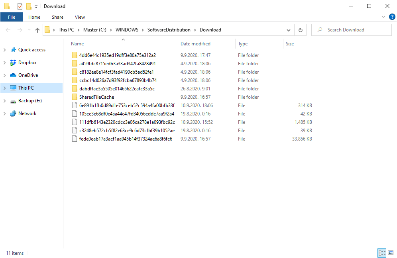Expand the Dropbox tree node
Image resolution: width=397 pixels, height=258 pixels.
click(4, 63)
